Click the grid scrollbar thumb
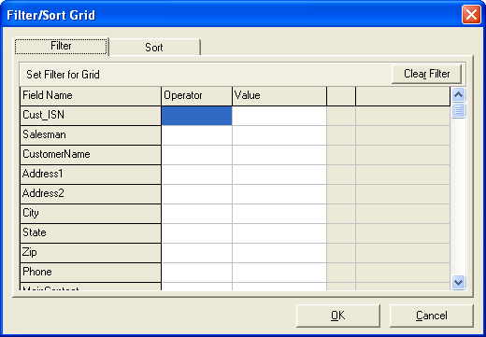Screen dimensions: 486x337 coord(458,110)
